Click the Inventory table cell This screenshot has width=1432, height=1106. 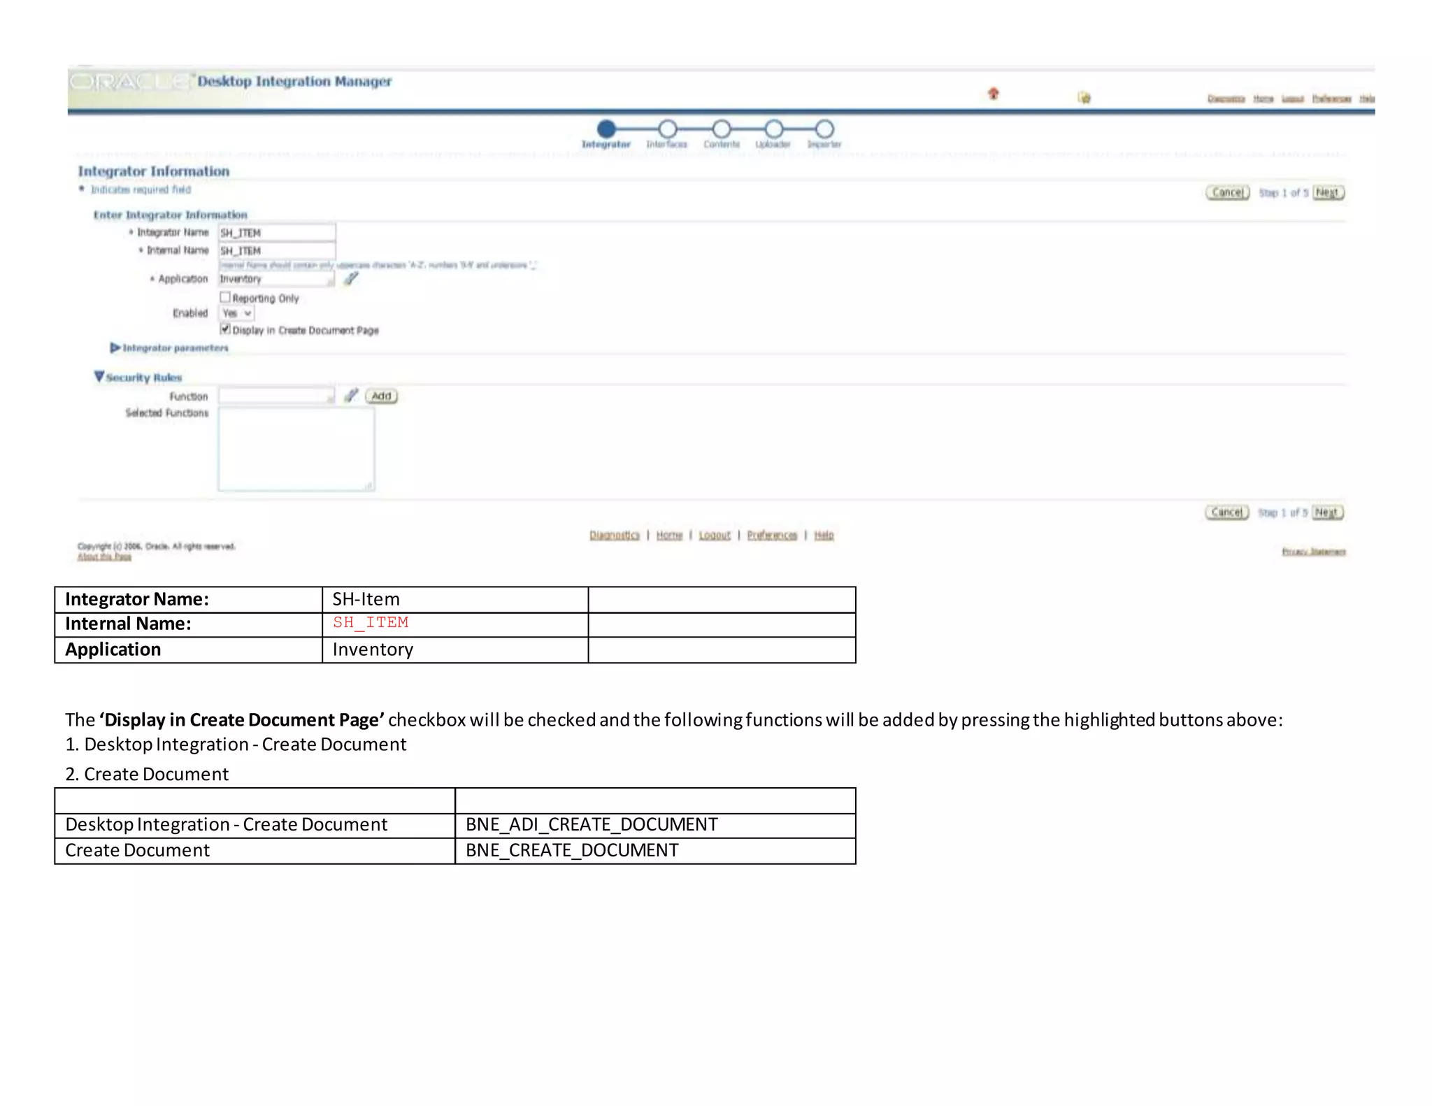(455, 649)
